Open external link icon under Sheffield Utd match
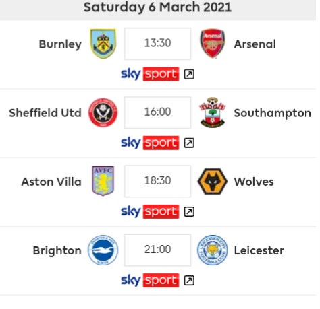Screen dimensions: 320x309 click(189, 143)
